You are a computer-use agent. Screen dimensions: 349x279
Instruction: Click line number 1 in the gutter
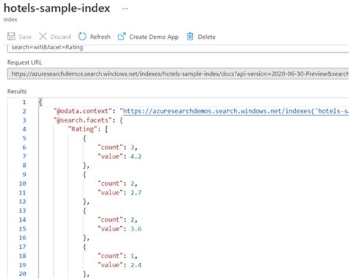(x=24, y=102)
